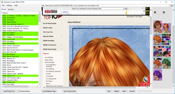Screen dimensions: 175x94
Task: Collapse the Figures menu arrow
Action: tap(62, 54)
